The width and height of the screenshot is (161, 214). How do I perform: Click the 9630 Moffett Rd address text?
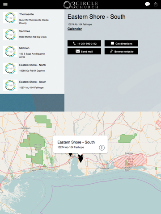[33, 37]
